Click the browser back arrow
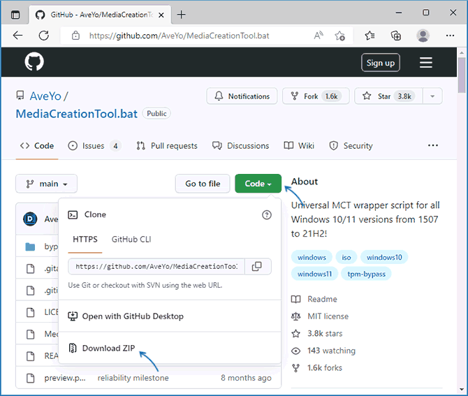This screenshot has width=468, height=396. 18,36
